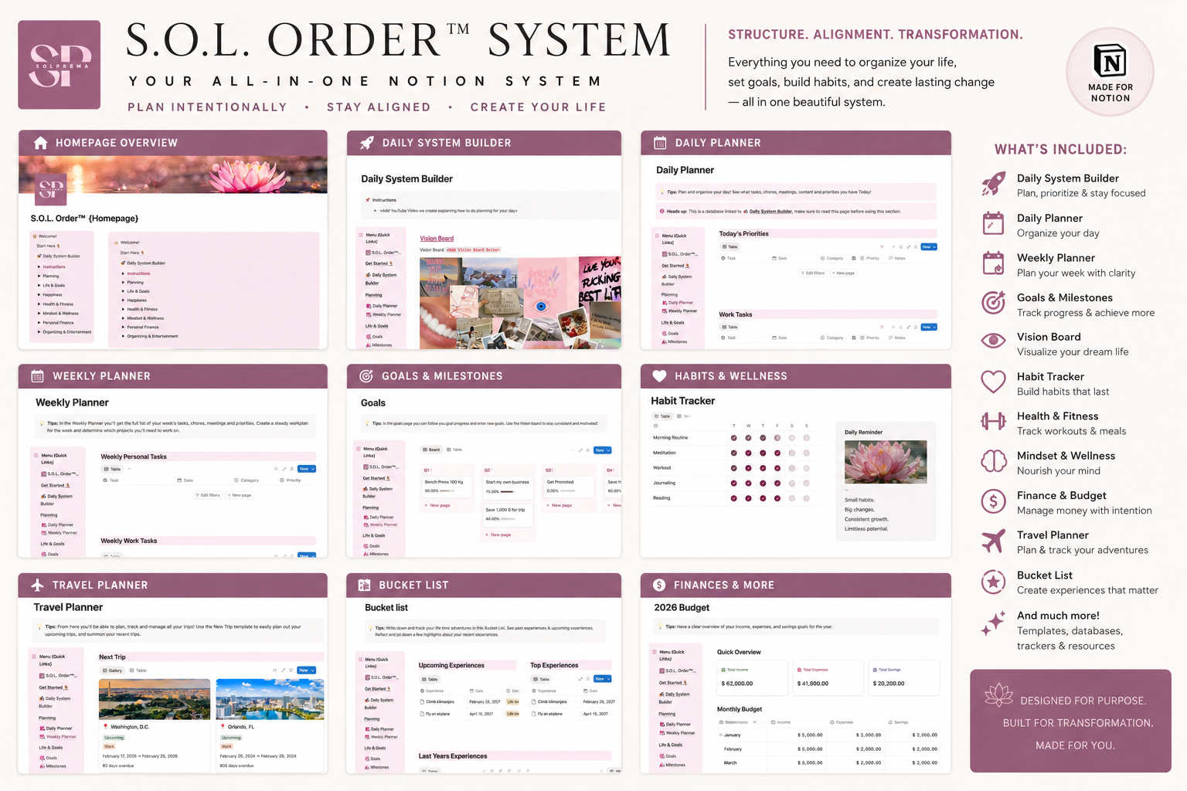
Task: Click the Start my own business progress bar
Action: [x=508, y=491]
